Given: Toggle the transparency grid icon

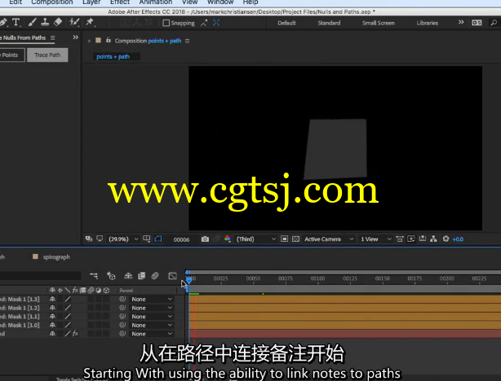Looking at the screenshot, I should point(296,239).
